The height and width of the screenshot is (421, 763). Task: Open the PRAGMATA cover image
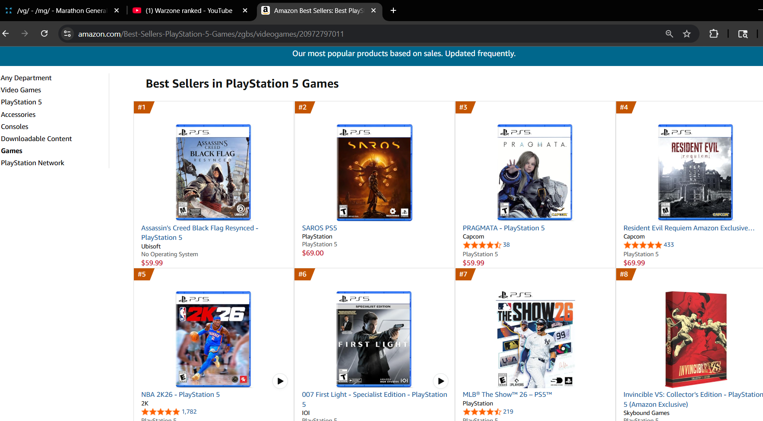coord(535,173)
